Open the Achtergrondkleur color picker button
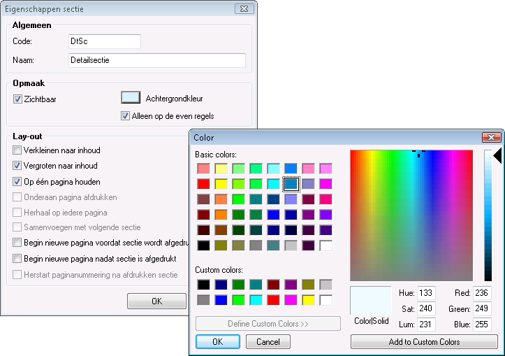This screenshot has height=356, width=505. [x=131, y=98]
